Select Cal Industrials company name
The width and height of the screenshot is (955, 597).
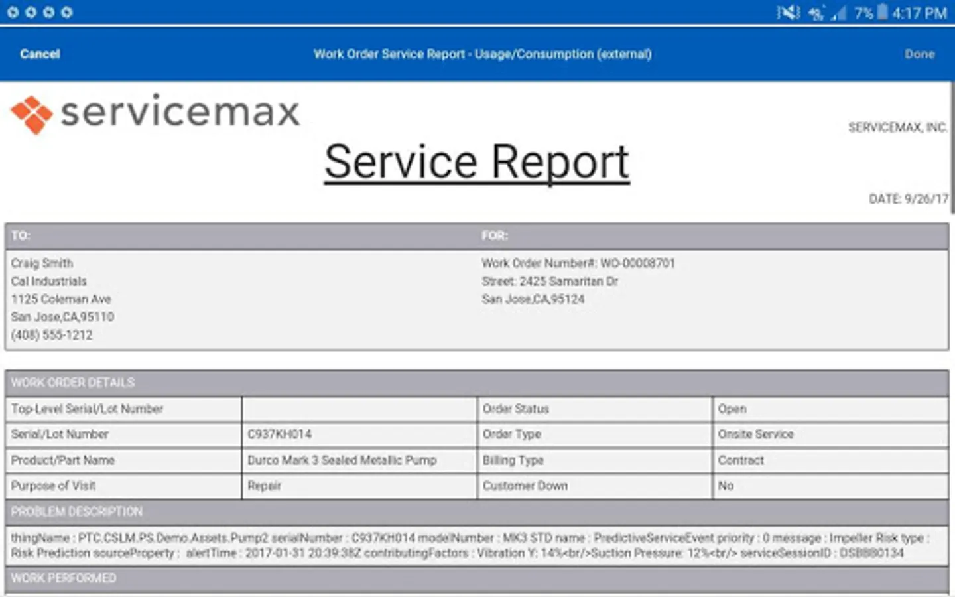[x=48, y=281]
